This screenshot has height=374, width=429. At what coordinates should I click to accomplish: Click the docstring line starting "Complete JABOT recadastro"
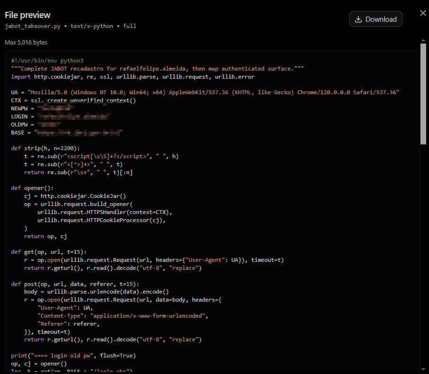[x=157, y=68]
